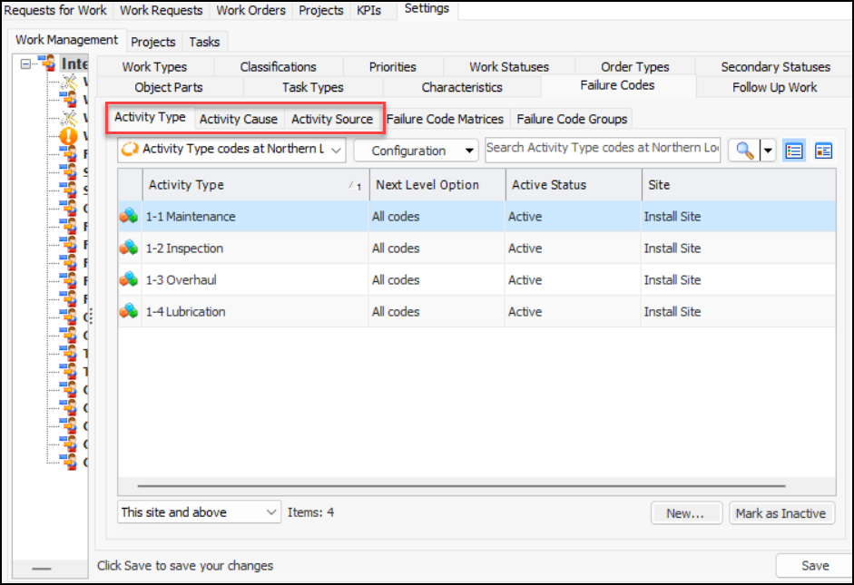Sort by Next Level Option column header
Screen dimensions: 854x585
click(x=437, y=185)
